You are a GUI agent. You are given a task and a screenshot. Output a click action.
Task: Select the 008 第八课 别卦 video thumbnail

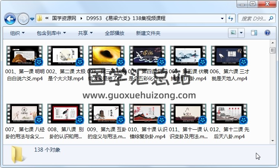(x=65, y=114)
